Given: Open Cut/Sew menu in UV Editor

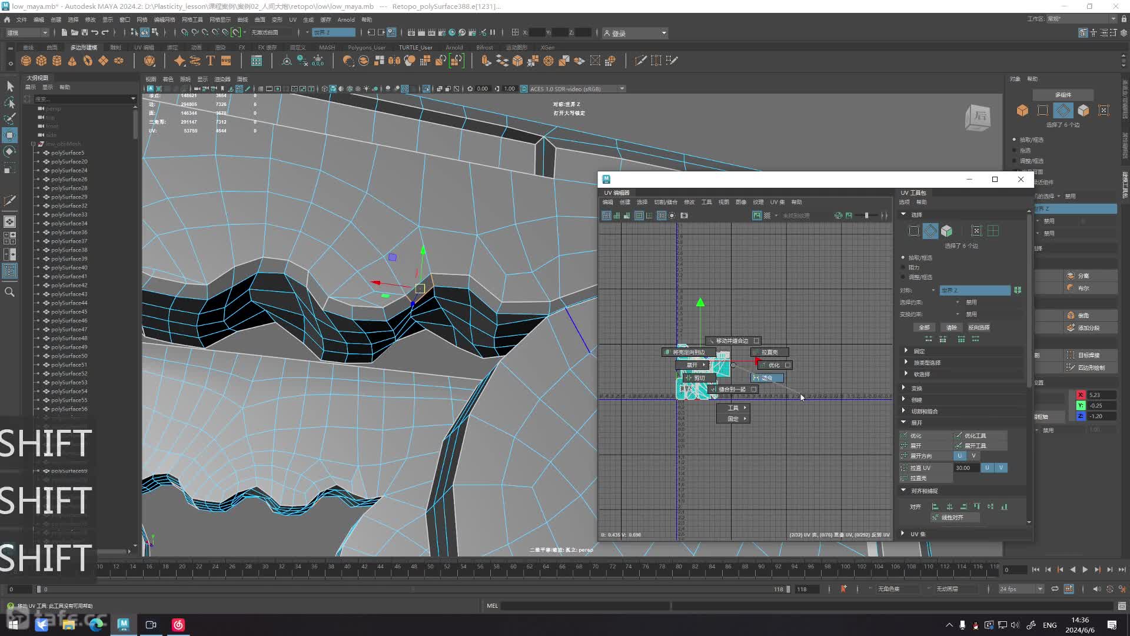Looking at the screenshot, I should (x=666, y=202).
